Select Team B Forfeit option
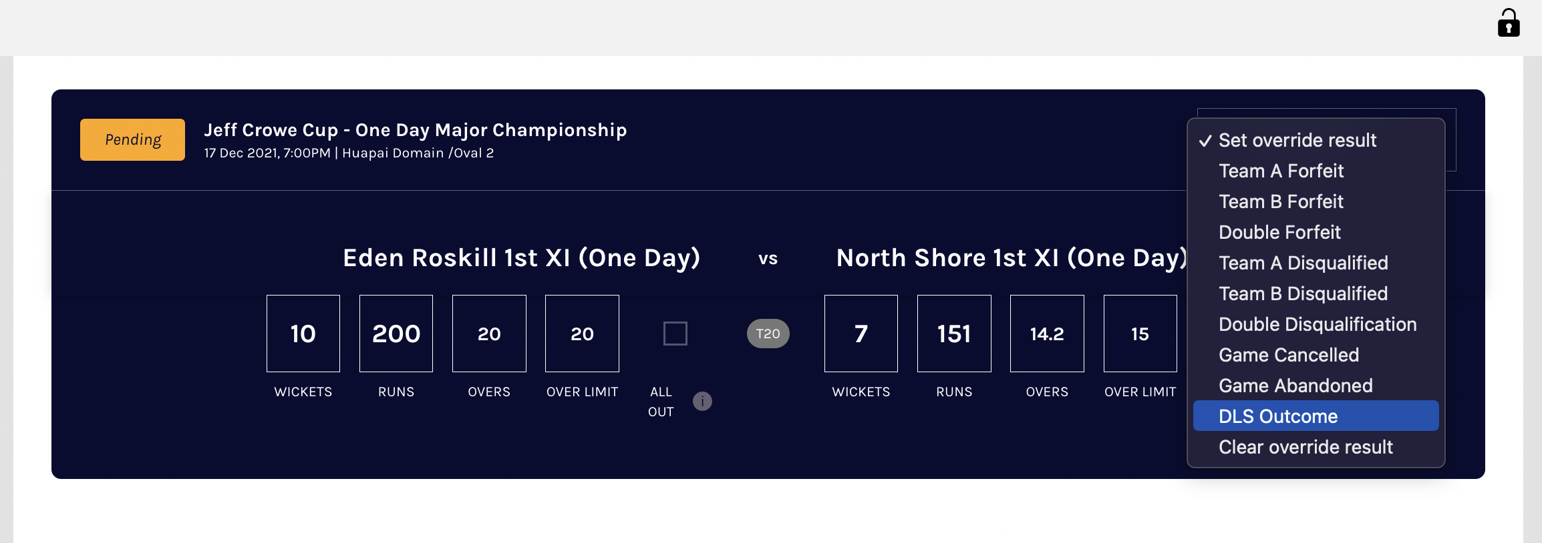The image size is (1542, 543). (1281, 201)
